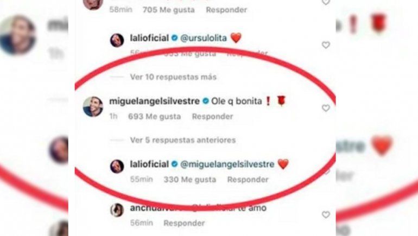Like the miguelangelsilvestre comment with heart icon

click(326, 108)
